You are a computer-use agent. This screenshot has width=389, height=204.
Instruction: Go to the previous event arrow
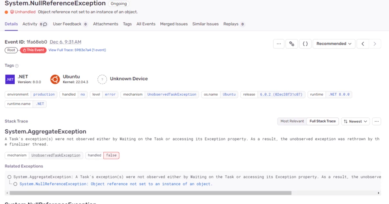[363, 44]
